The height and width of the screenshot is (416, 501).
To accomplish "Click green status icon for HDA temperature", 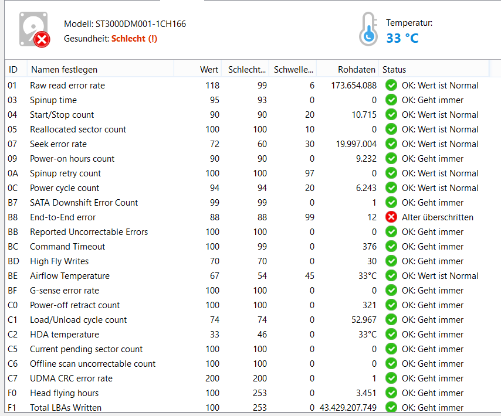I will (x=391, y=335).
